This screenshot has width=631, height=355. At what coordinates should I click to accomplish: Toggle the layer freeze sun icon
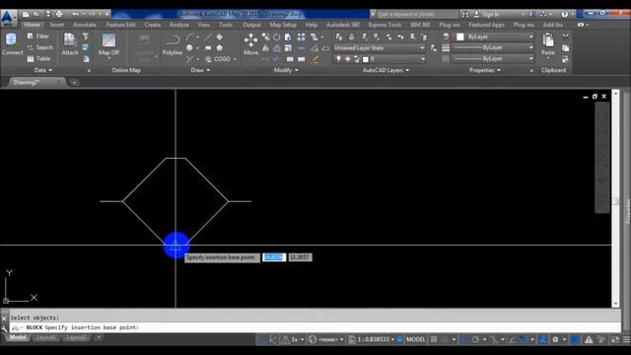point(347,59)
